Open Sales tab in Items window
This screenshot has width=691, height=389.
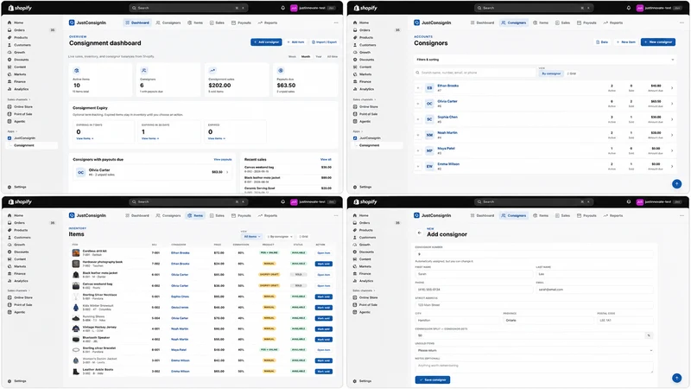click(x=218, y=215)
